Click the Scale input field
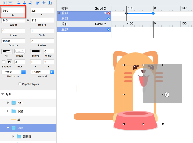Screen dimensions: 193x143 [42, 31]
